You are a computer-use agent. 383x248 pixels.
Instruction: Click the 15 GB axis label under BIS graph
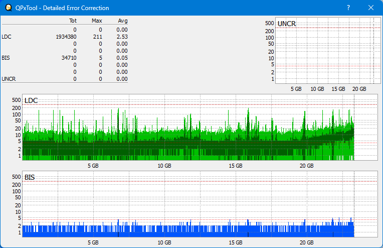click(236, 242)
